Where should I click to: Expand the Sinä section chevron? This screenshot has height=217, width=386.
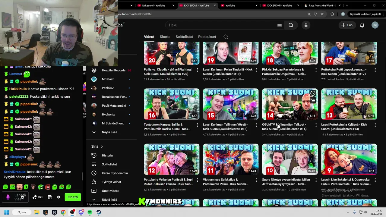[102, 146]
